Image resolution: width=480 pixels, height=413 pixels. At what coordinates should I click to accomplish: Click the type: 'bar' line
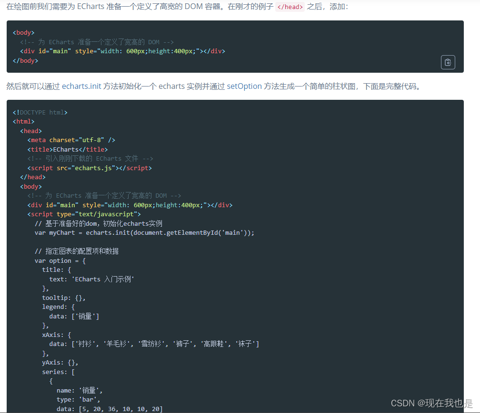(x=79, y=400)
